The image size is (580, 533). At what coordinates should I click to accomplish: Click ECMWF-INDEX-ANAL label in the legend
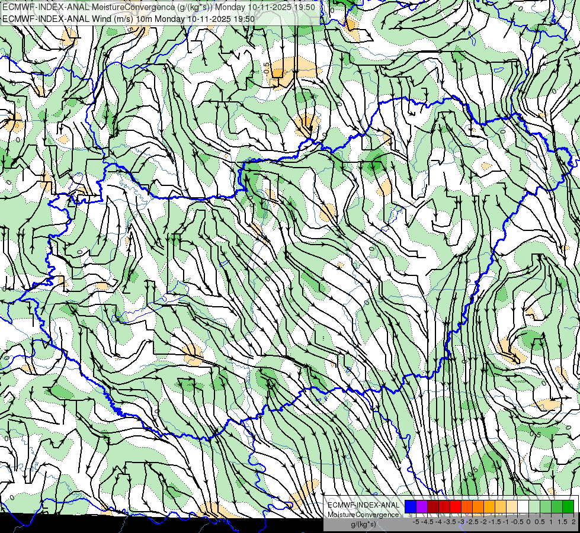pyautogui.click(x=364, y=505)
